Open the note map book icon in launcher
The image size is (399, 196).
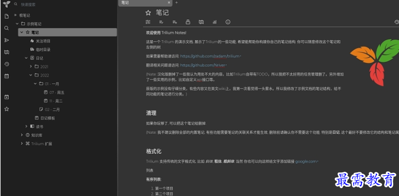tap(7, 52)
